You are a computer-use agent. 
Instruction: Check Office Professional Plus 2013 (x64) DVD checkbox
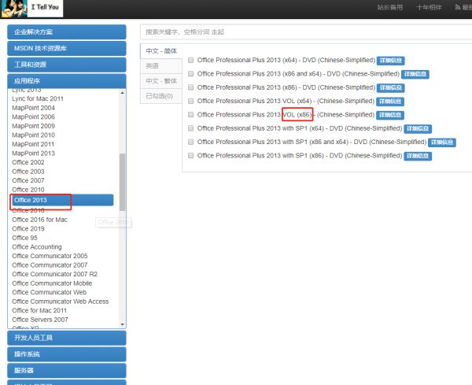point(191,61)
